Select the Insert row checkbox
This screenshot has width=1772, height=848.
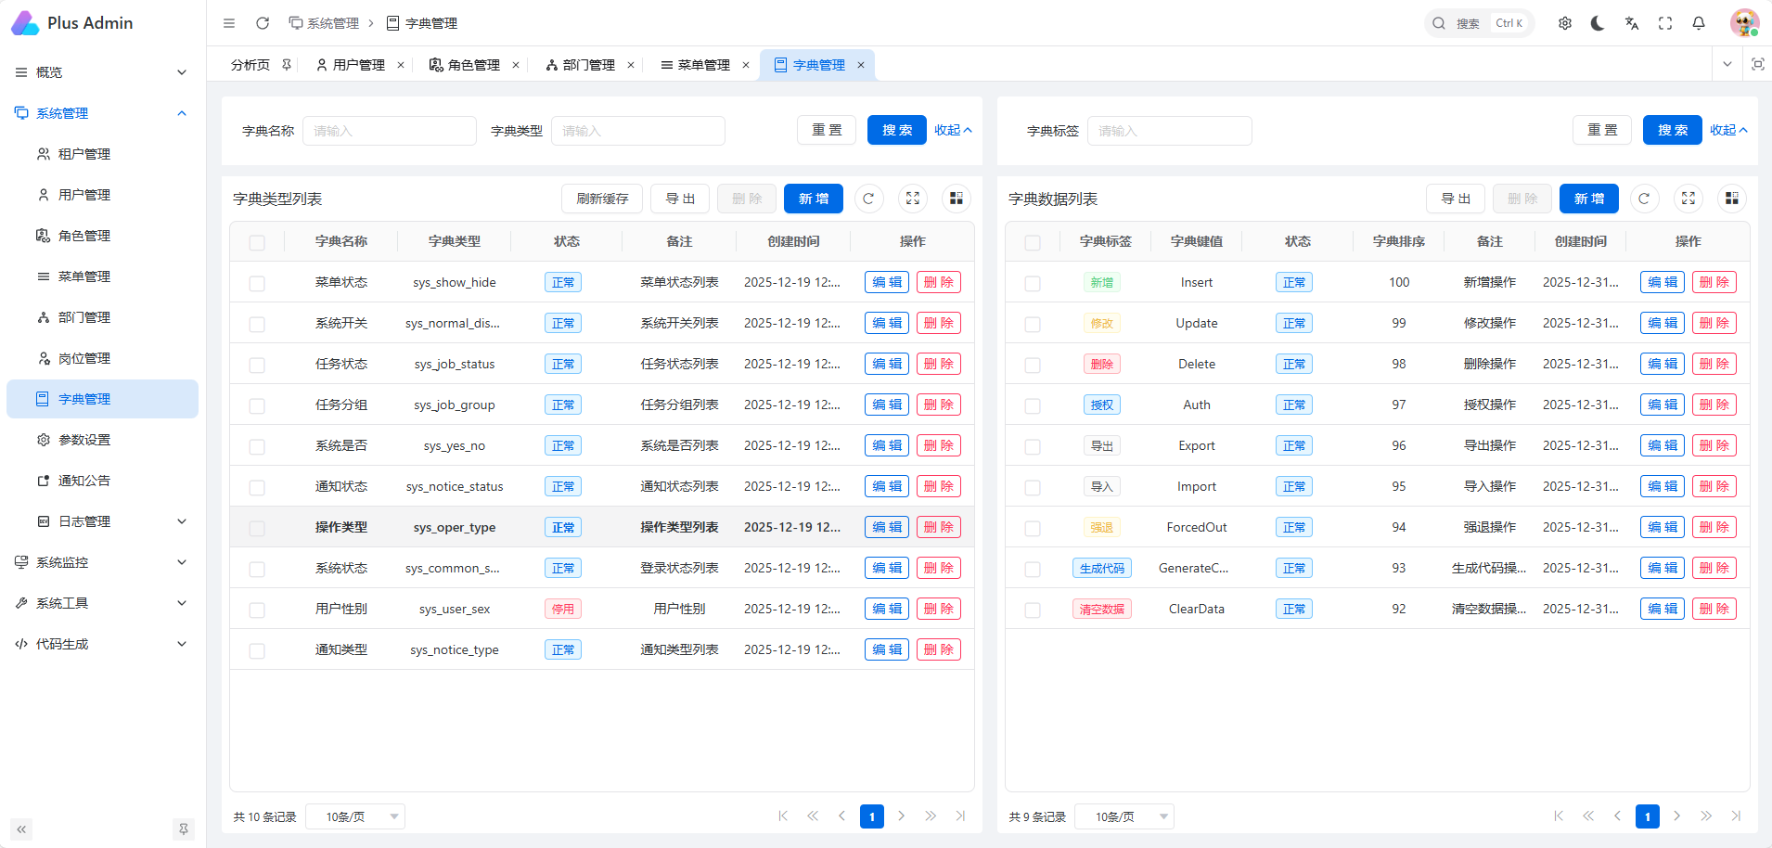pyautogui.click(x=1033, y=283)
